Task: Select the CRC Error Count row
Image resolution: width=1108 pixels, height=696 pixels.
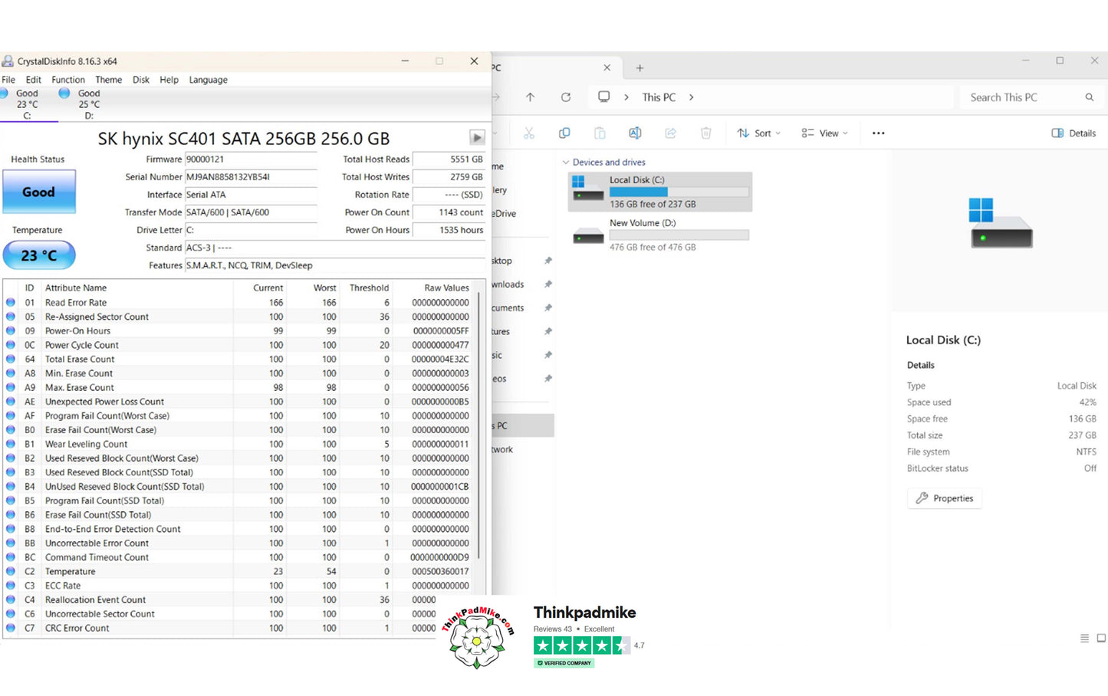Action: coord(239,628)
